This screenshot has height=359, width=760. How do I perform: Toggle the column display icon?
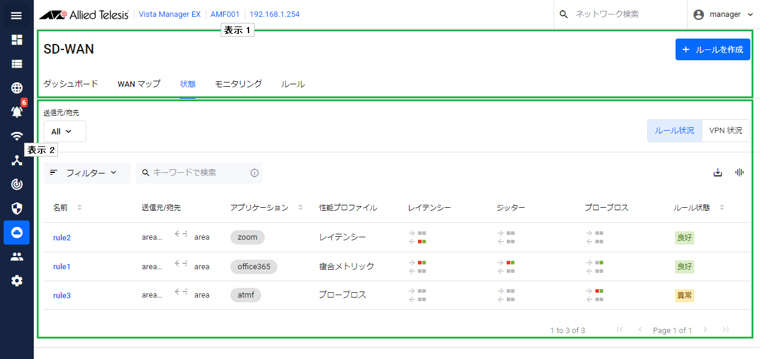[x=739, y=173]
